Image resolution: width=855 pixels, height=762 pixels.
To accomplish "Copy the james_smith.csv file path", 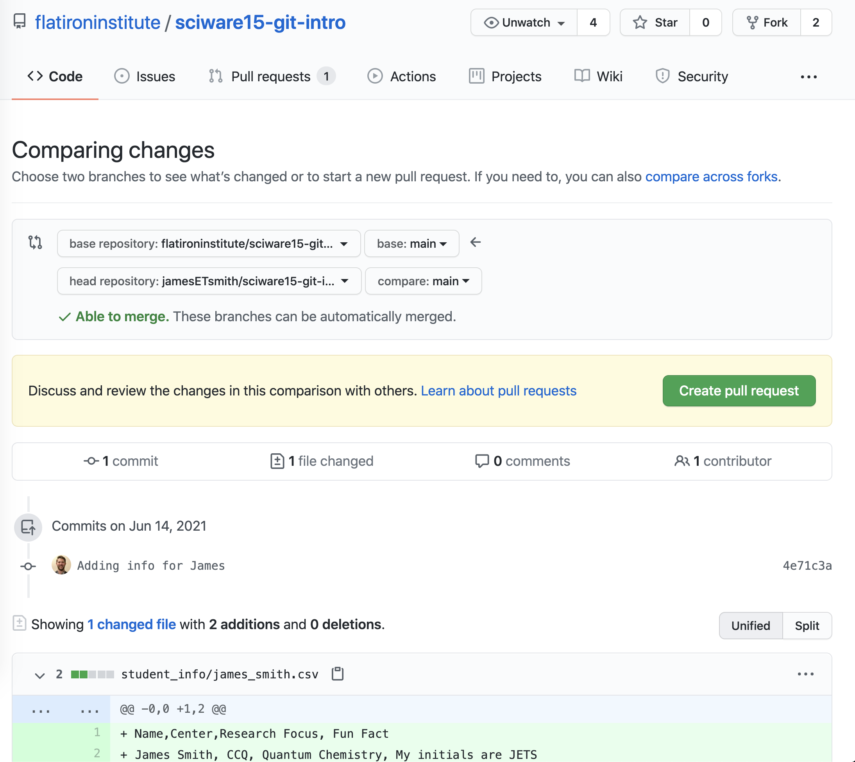I will [338, 674].
